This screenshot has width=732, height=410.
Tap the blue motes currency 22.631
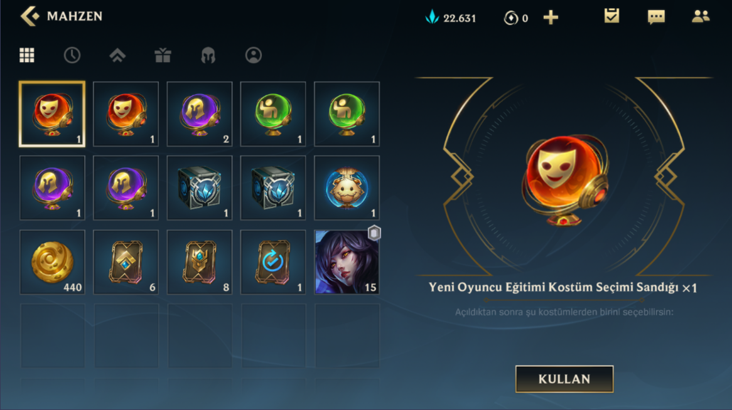451,18
